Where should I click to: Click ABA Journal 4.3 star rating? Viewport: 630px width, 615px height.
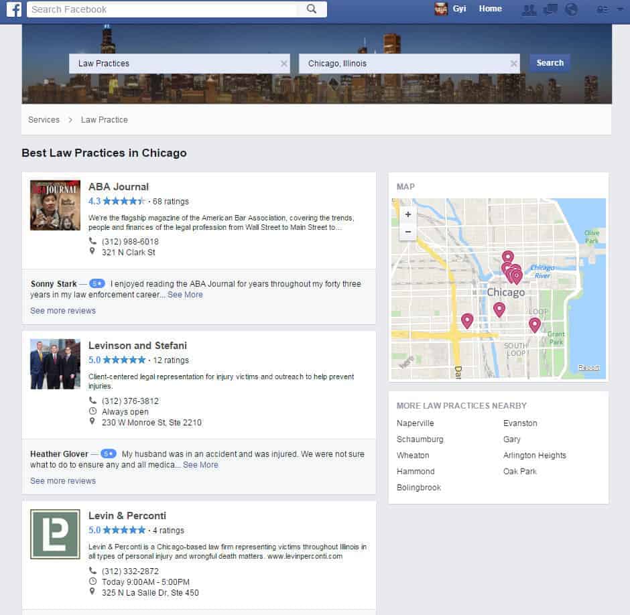point(117,201)
